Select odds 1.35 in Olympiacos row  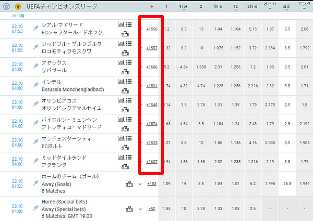click(236, 105)
